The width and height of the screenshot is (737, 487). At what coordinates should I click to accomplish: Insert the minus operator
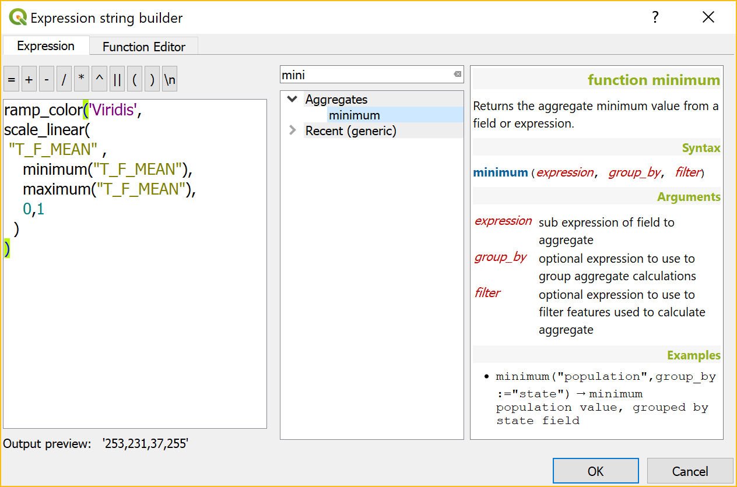pos(46,80)
